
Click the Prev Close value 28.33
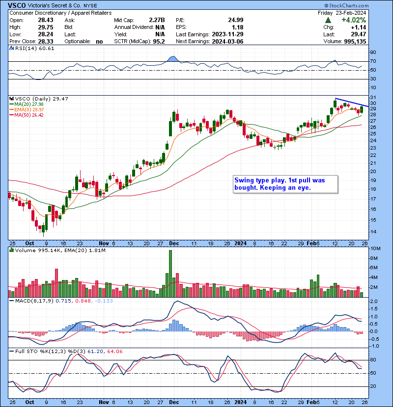pos(46,42)
